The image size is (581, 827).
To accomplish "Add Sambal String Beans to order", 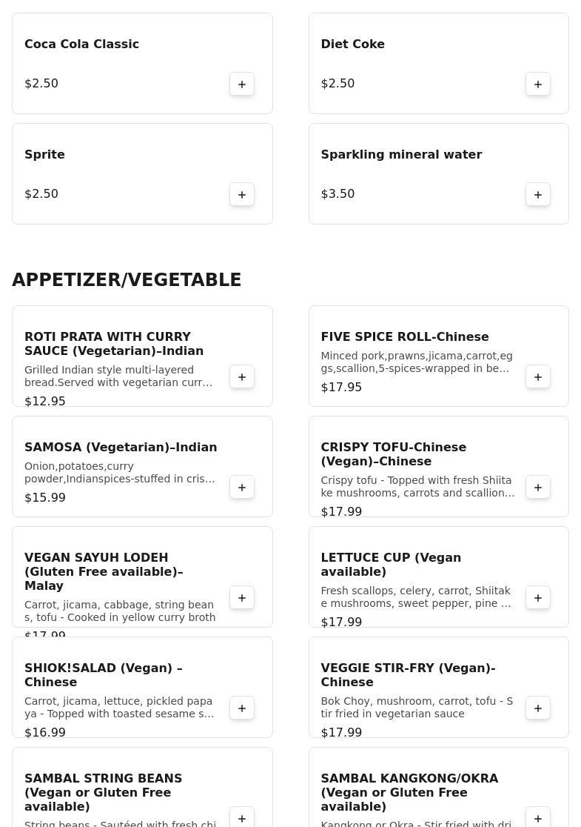I will coord(242,818).
